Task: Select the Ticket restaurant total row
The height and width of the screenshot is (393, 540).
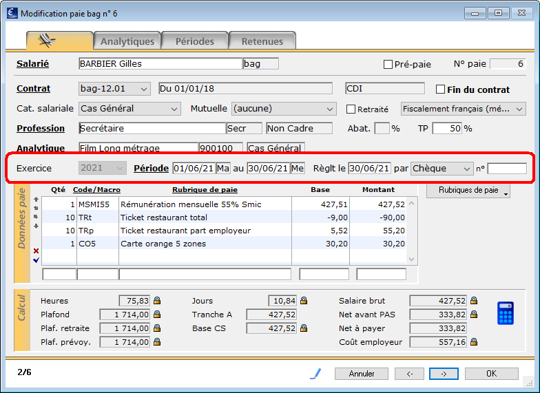Action: (x=224, y=217)
